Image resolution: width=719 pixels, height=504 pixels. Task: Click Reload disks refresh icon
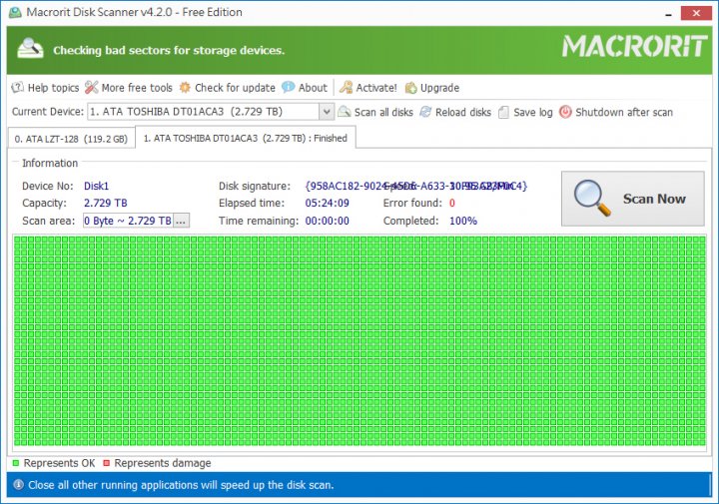(x=425, y=112)
